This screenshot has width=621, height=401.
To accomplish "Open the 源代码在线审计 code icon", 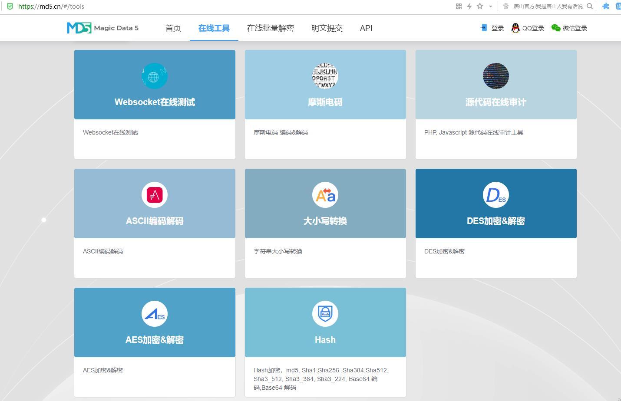I will (x=495, y=76).
